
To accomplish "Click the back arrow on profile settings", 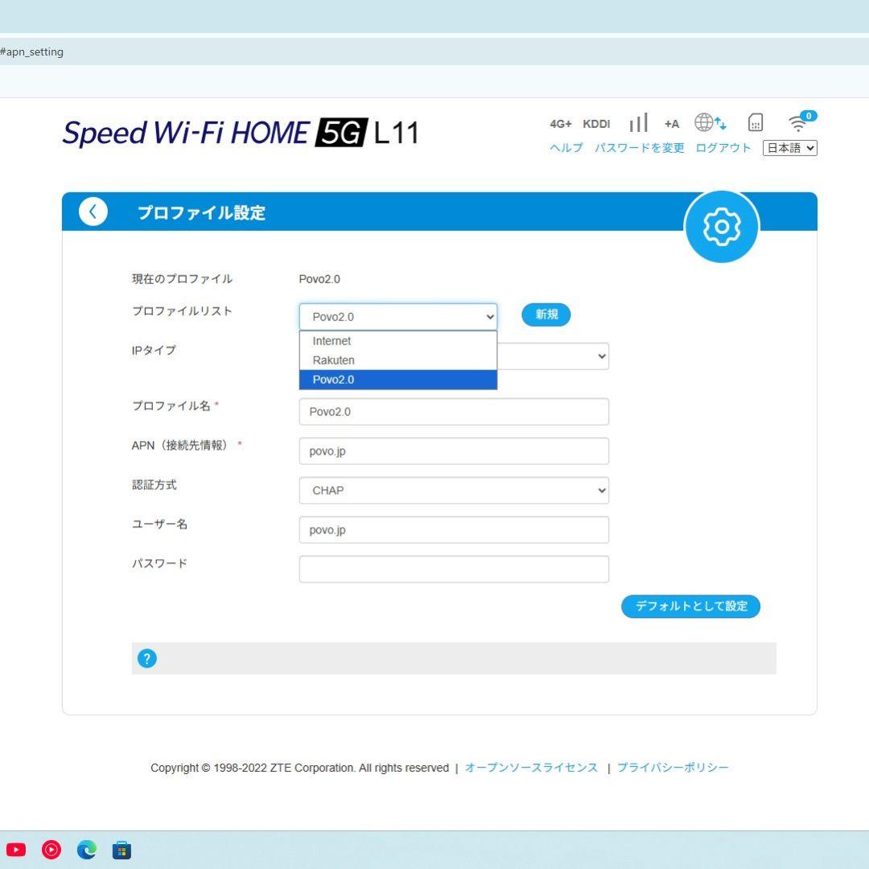I will pyautogui.click(x=93, y=211).
